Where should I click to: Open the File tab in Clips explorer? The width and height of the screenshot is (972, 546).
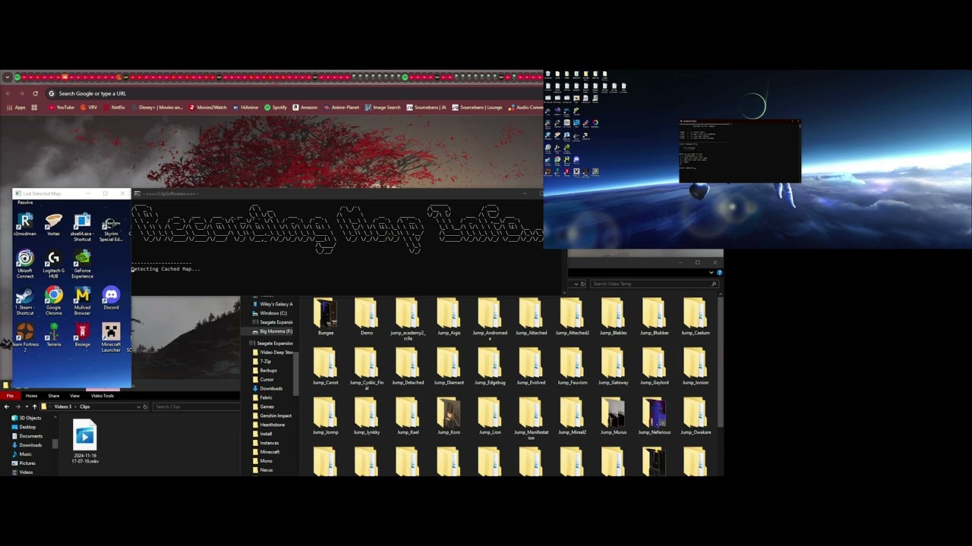(10, 396)
